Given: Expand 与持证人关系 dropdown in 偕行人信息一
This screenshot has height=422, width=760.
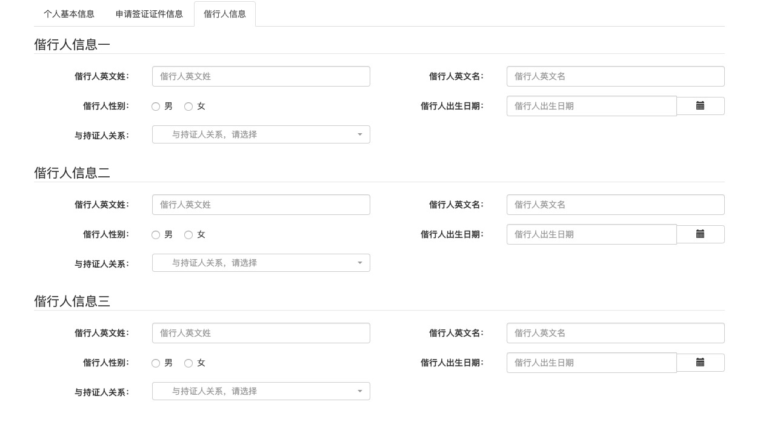Looking at the screenshot, I should coord(261,134).
